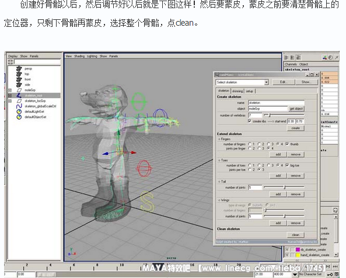Click the get object button

[296, 109]
